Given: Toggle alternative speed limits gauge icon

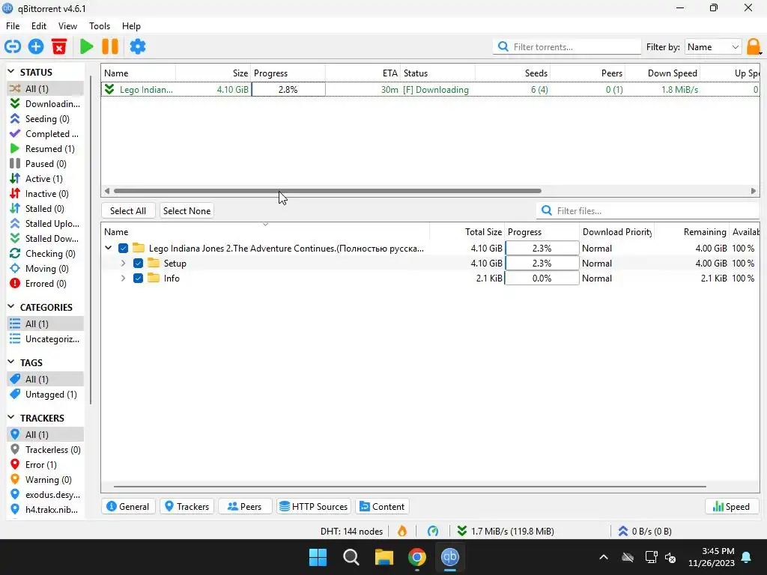Looking at the screenshot, I should coord(433,531).
